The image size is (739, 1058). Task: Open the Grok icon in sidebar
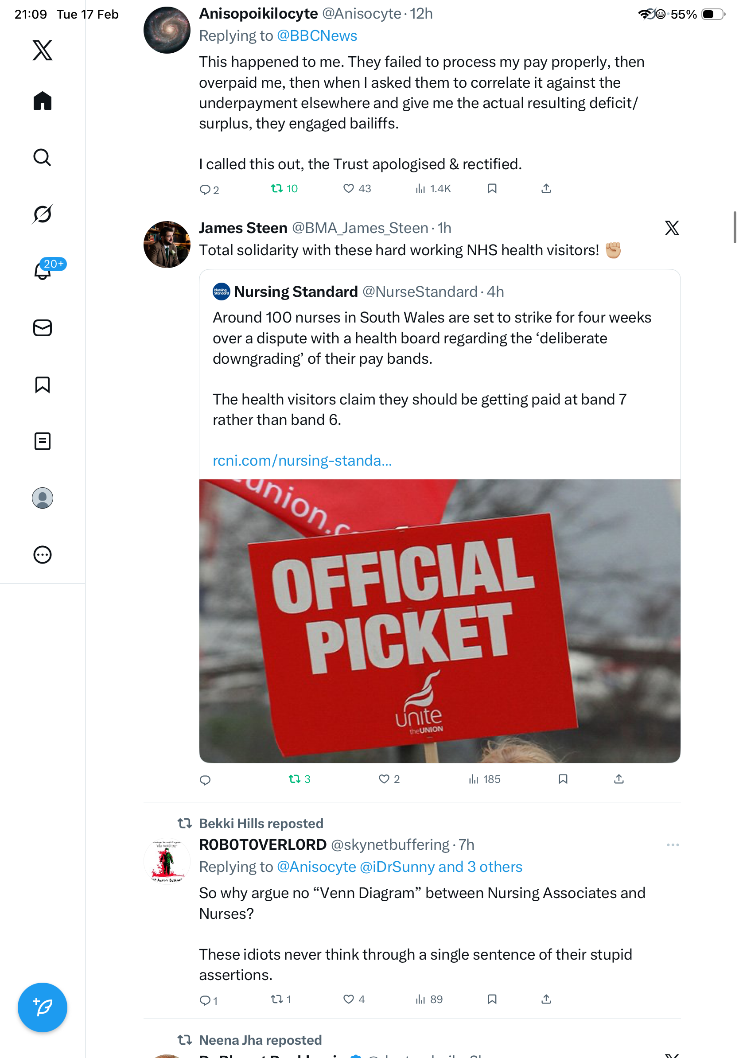click(x=43, y=214)
